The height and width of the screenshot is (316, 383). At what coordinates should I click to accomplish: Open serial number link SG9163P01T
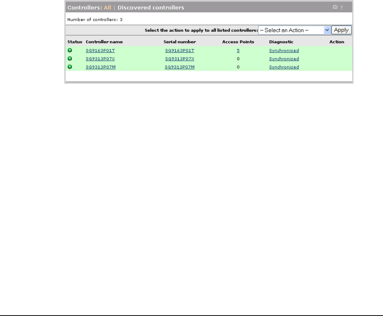[x=180, y=50]
